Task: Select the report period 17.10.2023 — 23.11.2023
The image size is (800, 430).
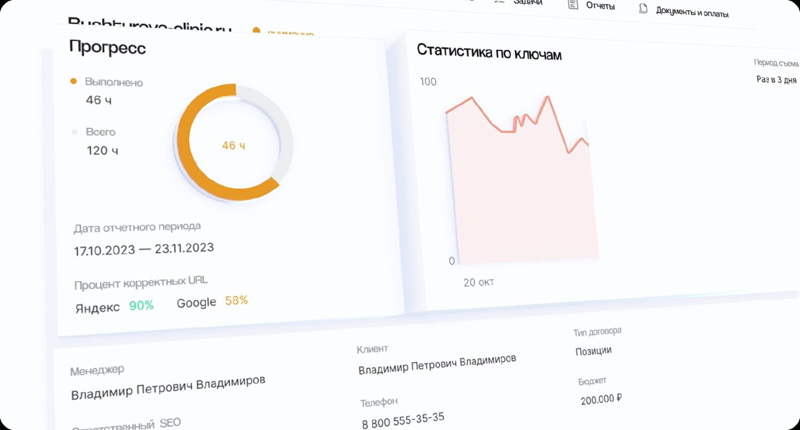Action: tap(144, 249)
